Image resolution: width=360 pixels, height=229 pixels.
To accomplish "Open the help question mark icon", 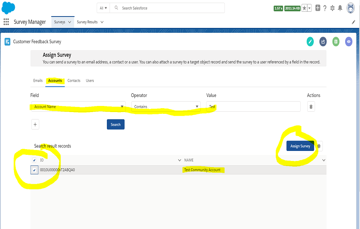I will [x=325, y=8].
